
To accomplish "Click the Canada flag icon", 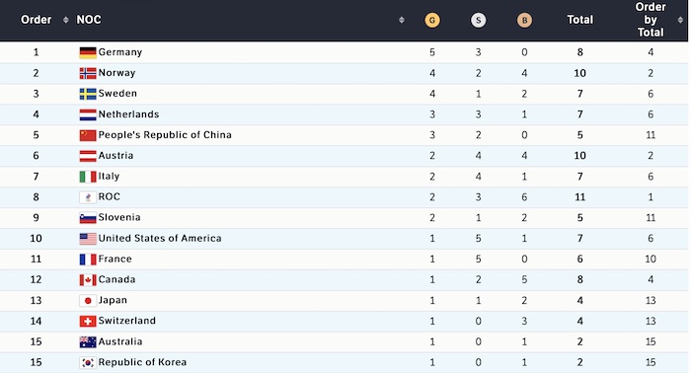I will pyautogui.click(x=88, y=279).
